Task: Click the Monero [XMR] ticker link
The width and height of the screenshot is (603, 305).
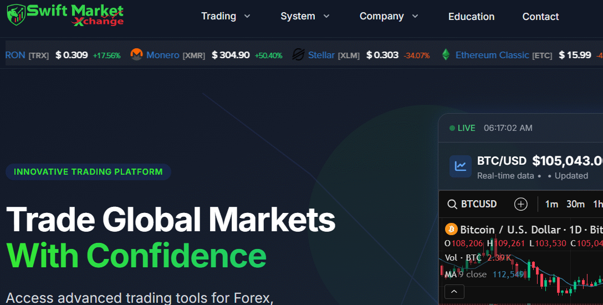Action: tap(176, 55)
